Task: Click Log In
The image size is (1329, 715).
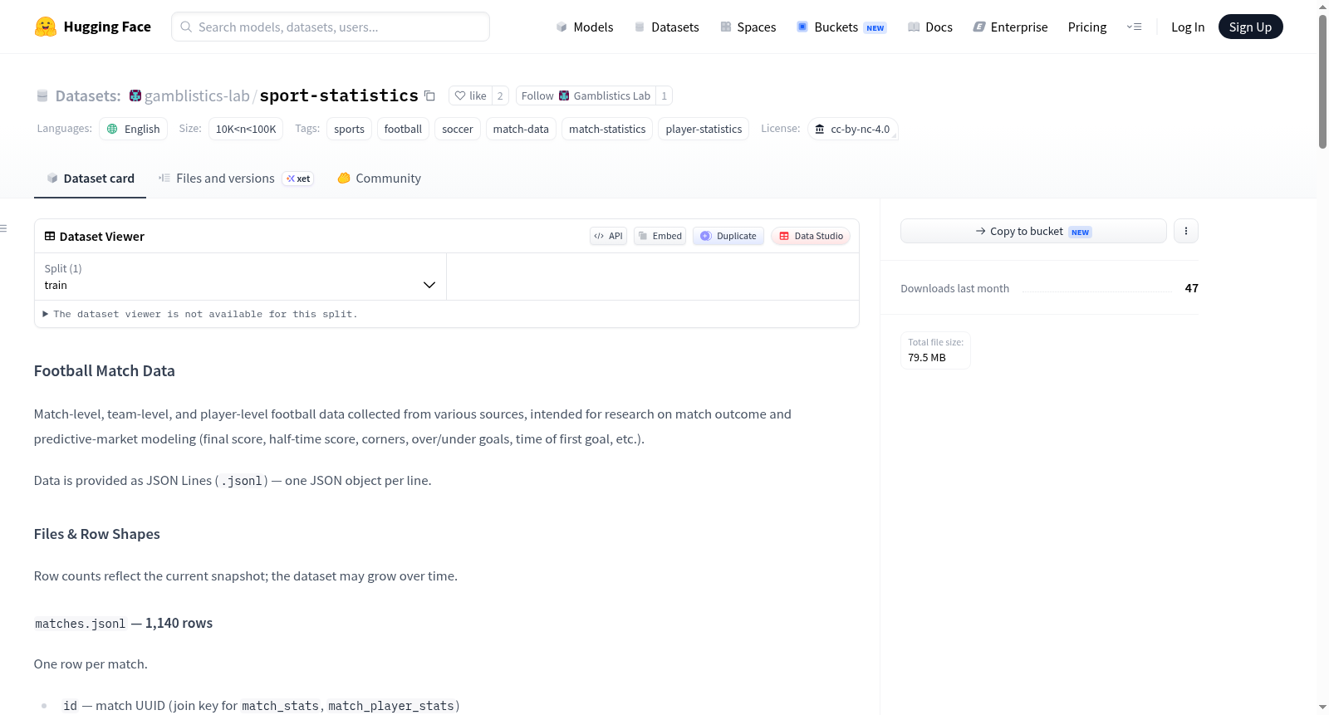Action: tap(1188, 27)
